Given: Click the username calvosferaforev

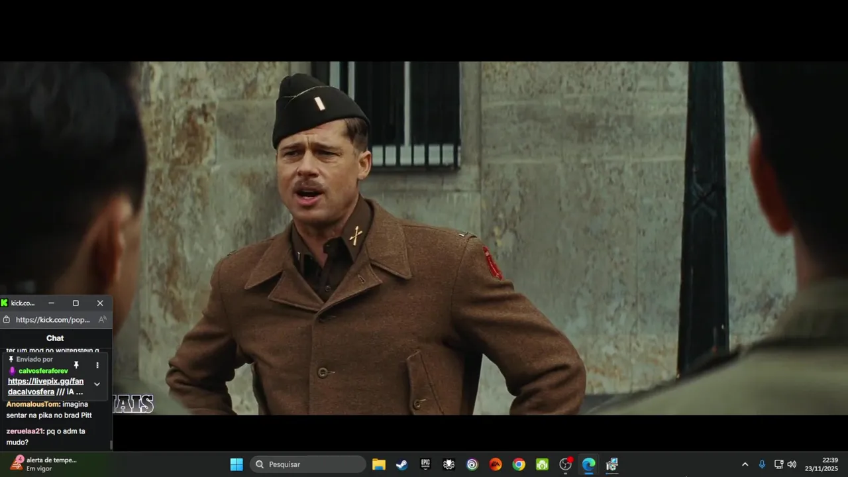Looking at the screenshot, I should tap(43, 371).
